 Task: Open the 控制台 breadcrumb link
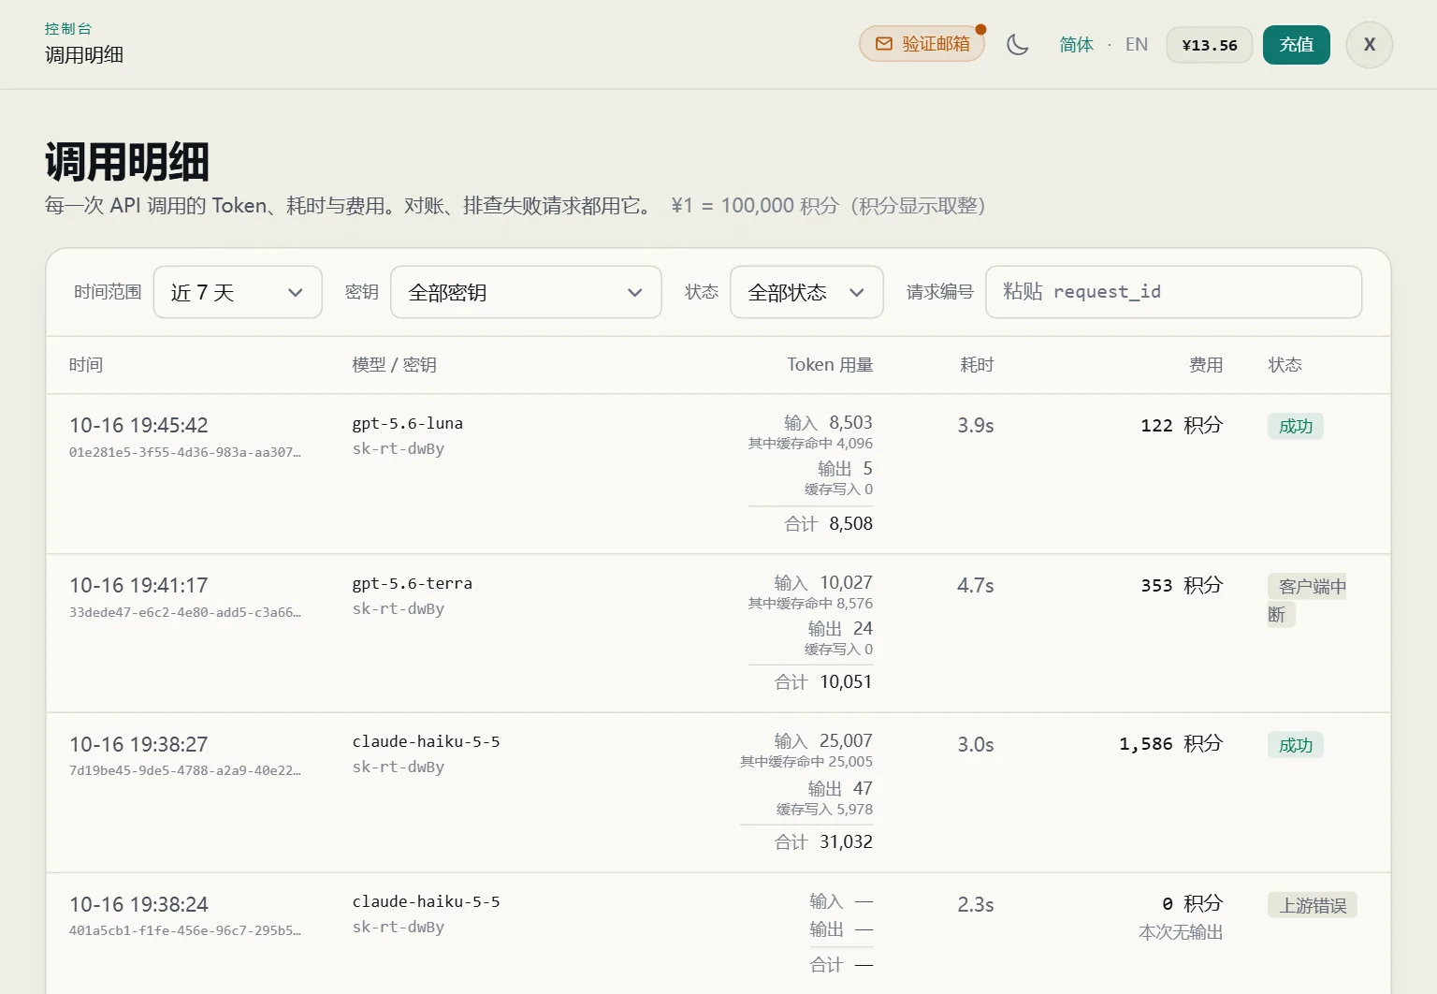point(68,29)
